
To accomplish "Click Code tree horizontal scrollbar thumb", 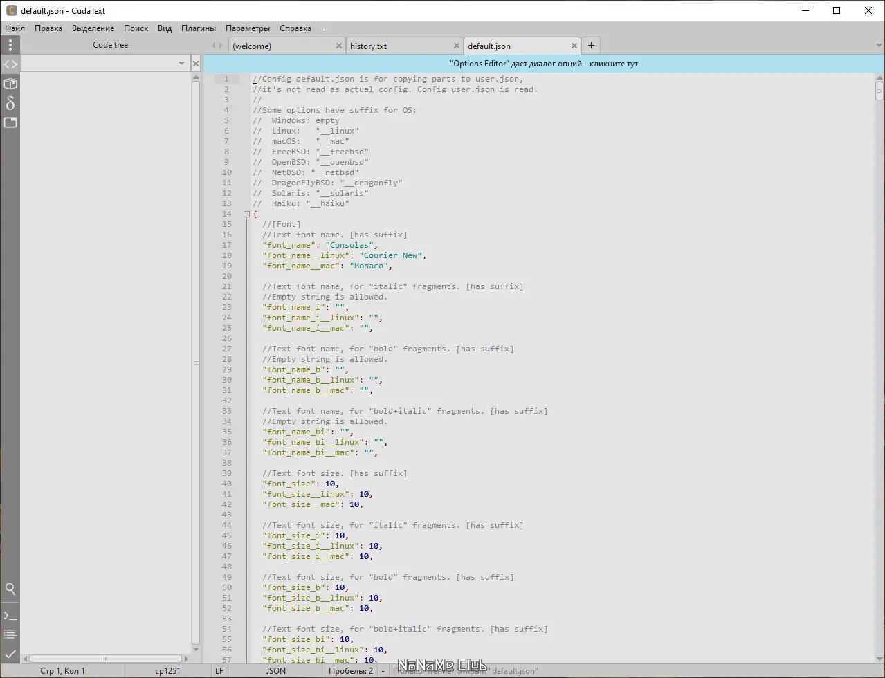I will coord(105,659).
